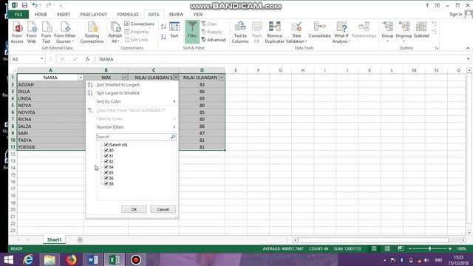Switch to the REVIEW tab
Viewport: 473px width, 266px height.
[x=176, y=14]
